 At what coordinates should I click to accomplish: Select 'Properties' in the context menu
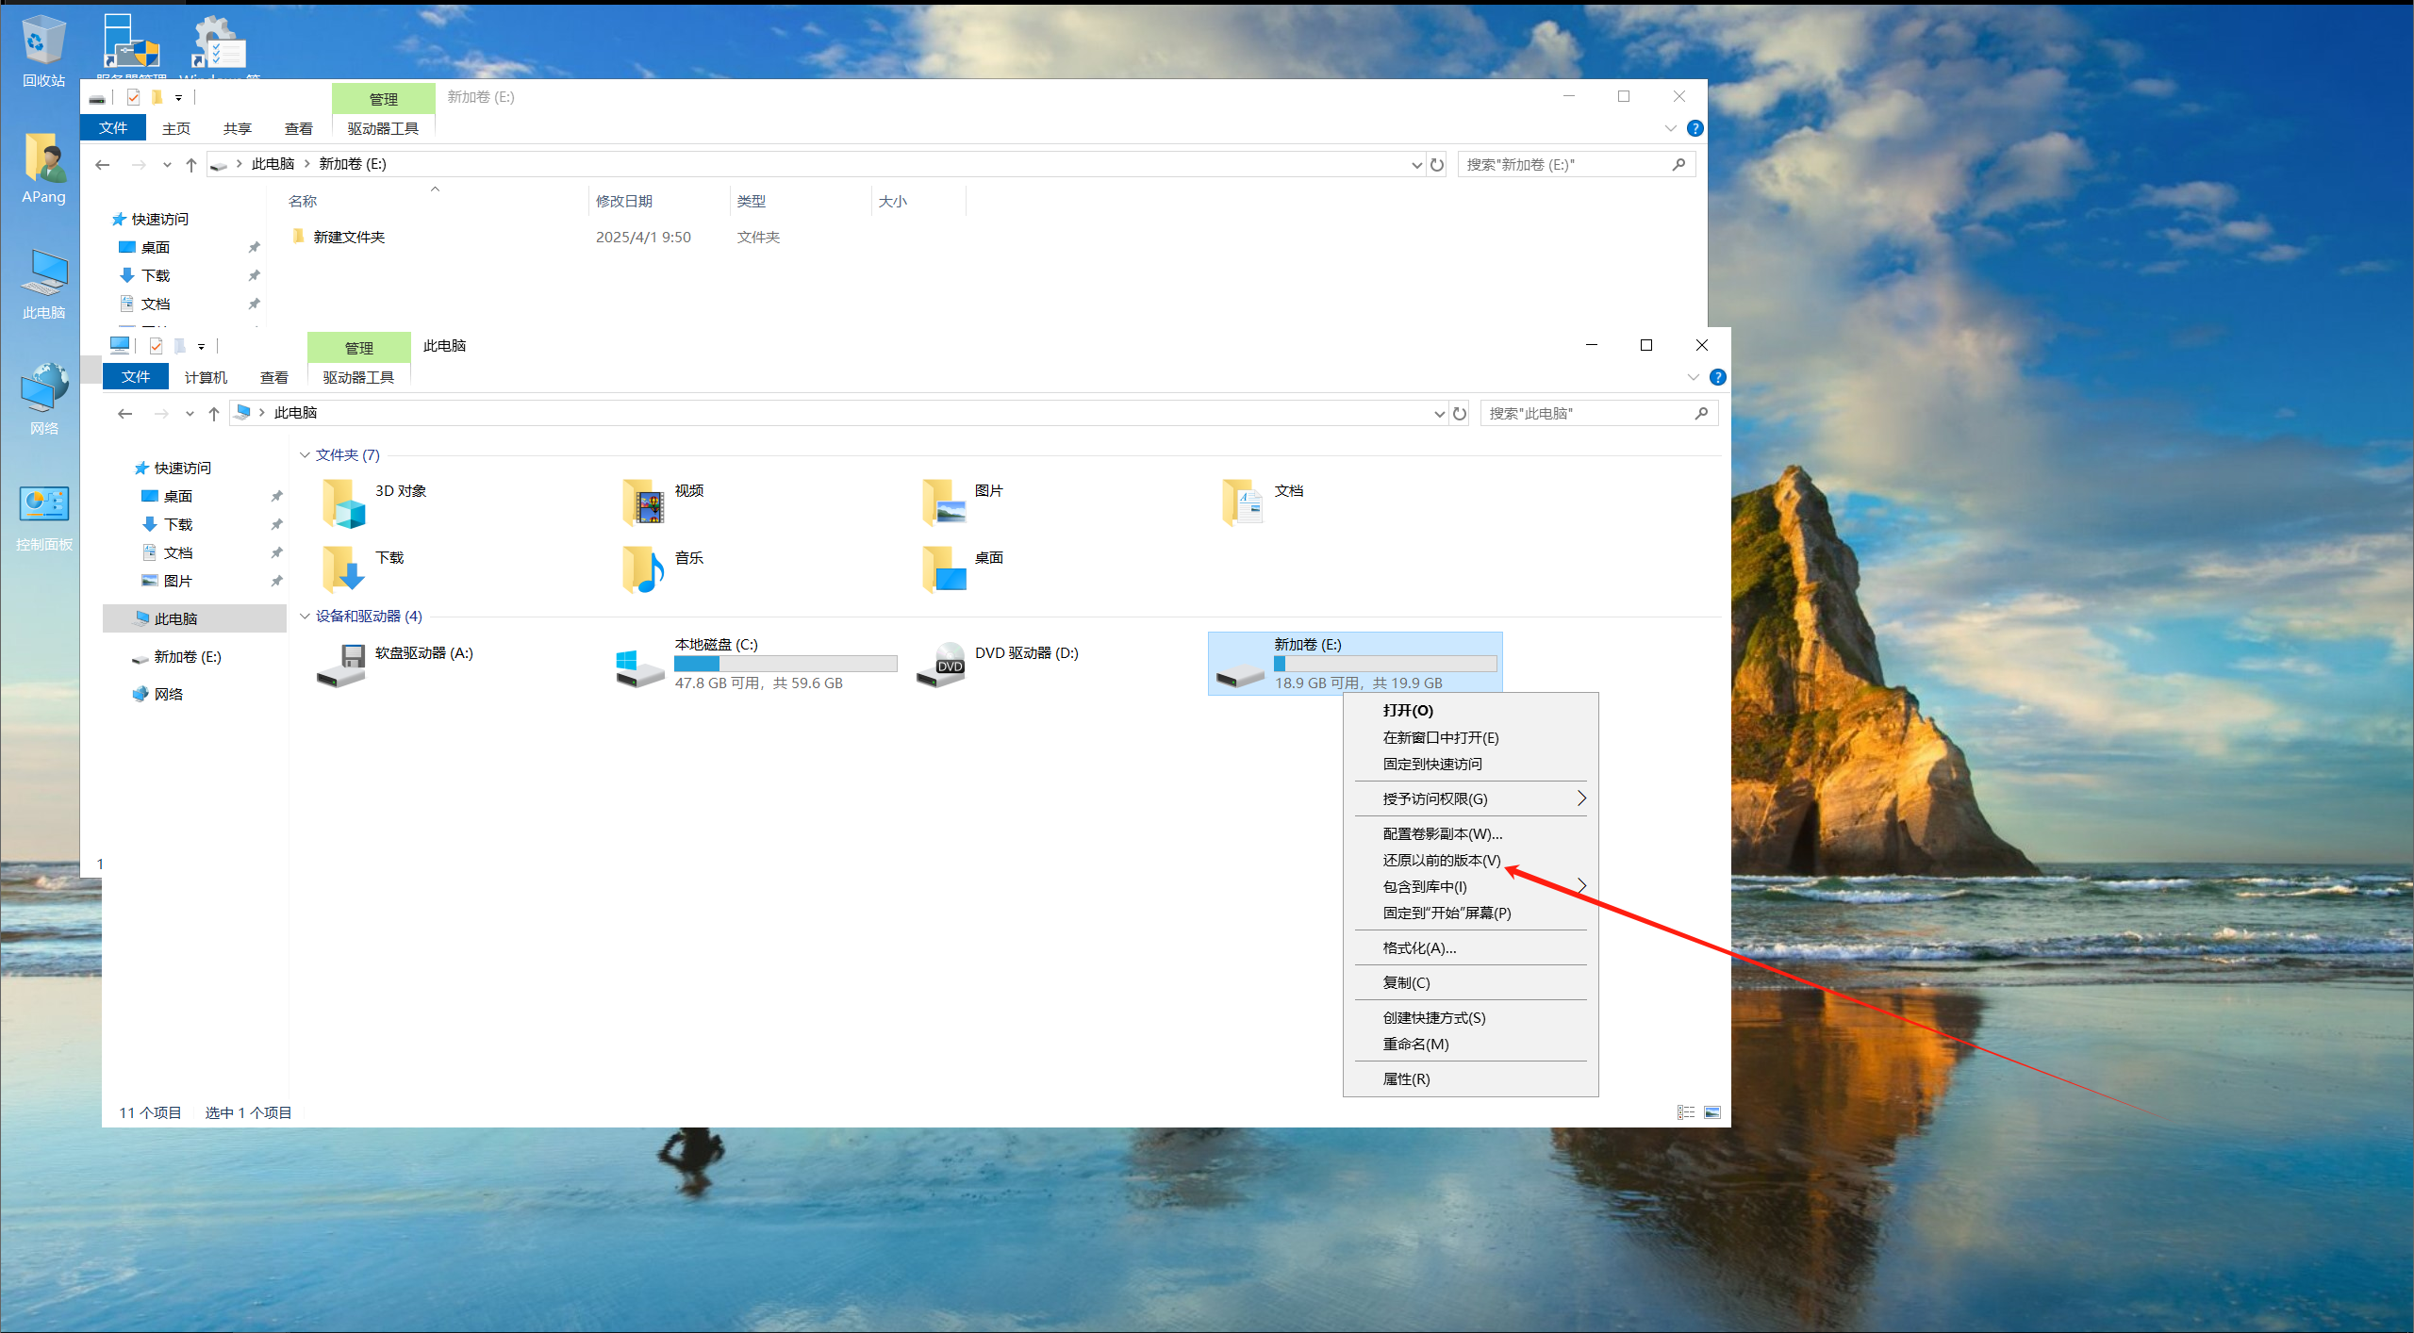1406,1078
